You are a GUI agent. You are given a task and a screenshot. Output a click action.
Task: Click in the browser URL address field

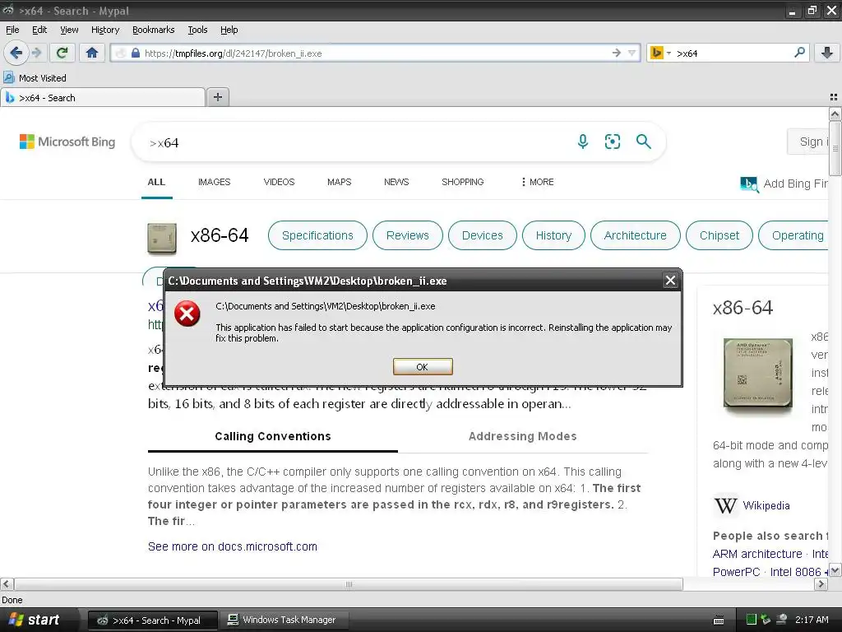click(x=376, y=53)
